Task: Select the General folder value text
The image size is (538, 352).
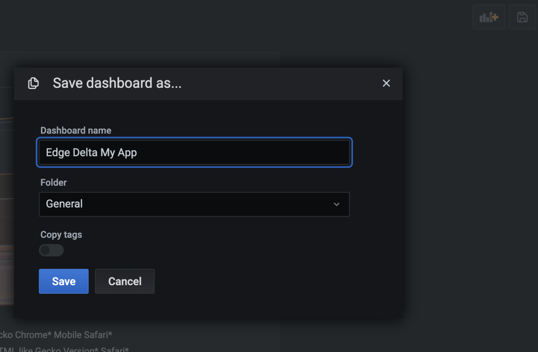Action: tap(64, 204)
